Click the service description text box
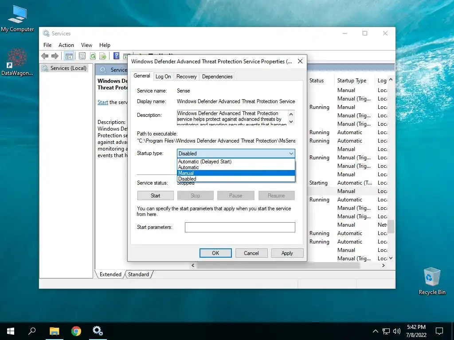Screen dimensions: 454x340 pyautogui.click(x=233, y=118)
